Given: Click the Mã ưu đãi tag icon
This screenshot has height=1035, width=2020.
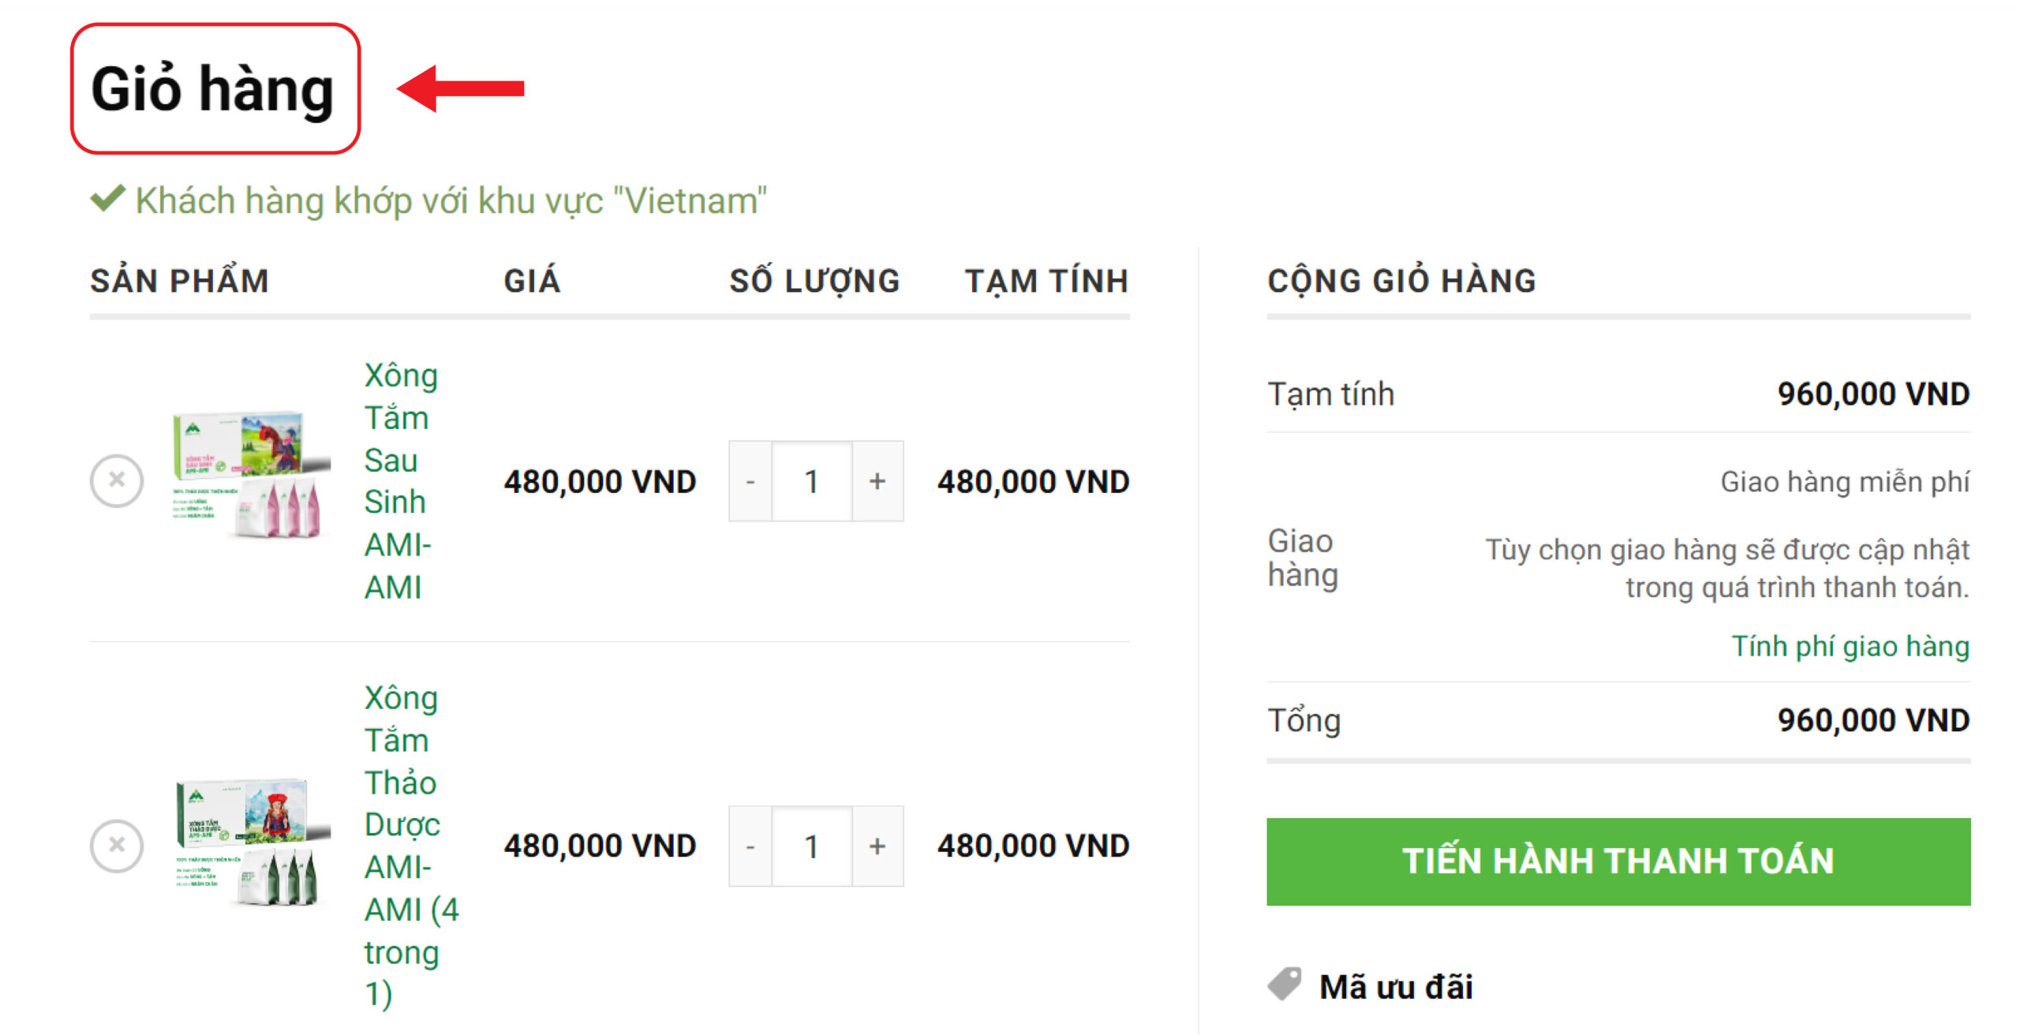Looking at the screenshot, I should pyautogui.click(x=1285, y=985).
